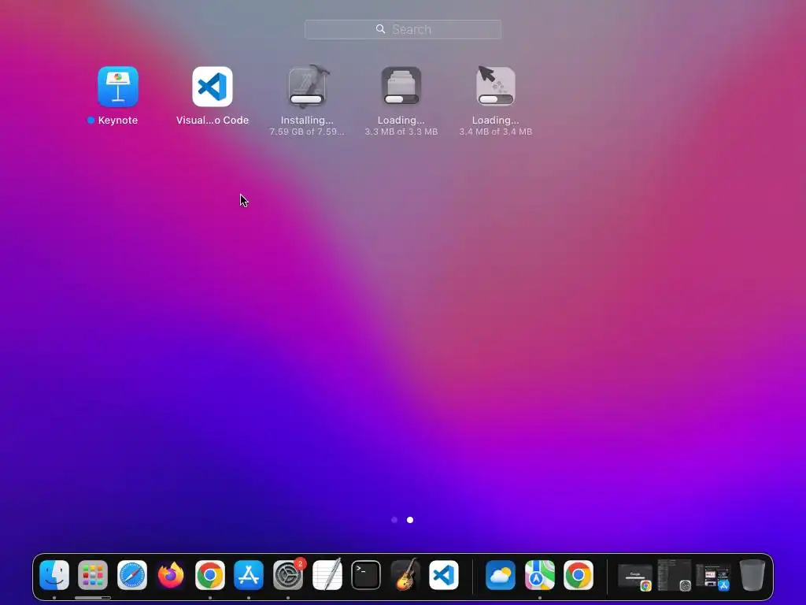Open Keynote from Launchpad
The image size is (806, 605).
(118, 87)
